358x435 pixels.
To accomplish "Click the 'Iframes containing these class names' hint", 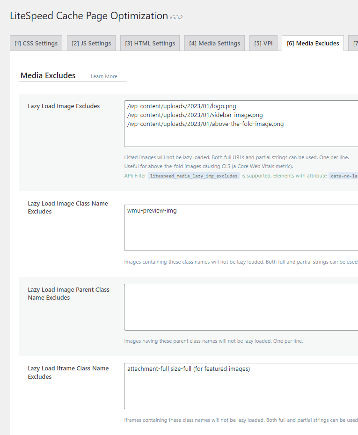I will coord(241,420).
